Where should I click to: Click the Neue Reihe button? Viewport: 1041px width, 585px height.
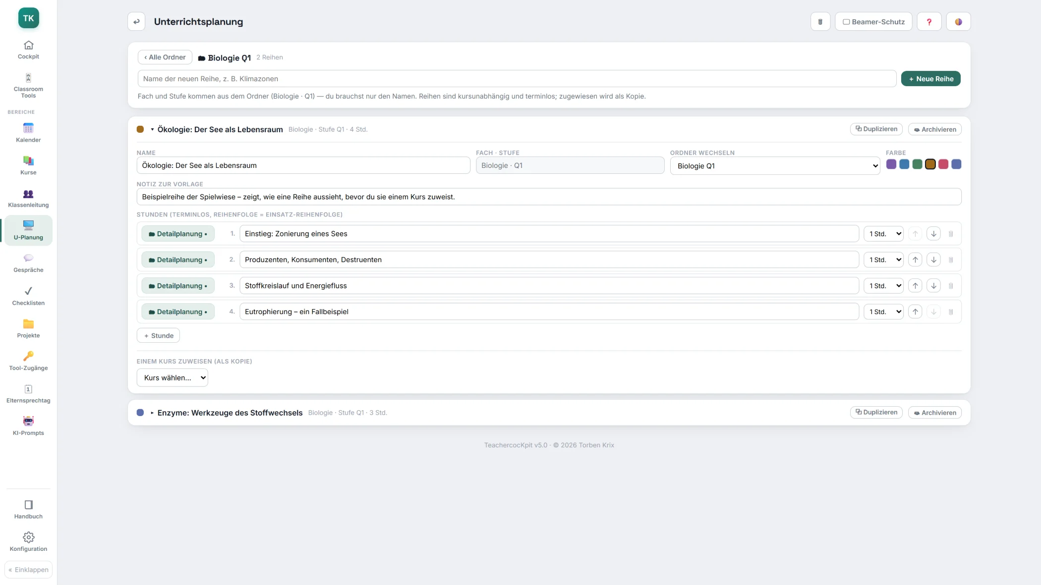pos(930,79)
